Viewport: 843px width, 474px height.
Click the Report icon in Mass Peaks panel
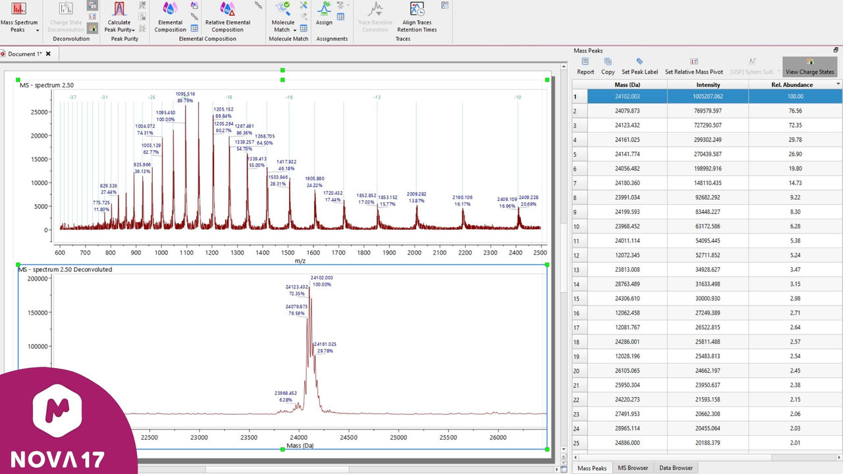(x=585, y=62)
